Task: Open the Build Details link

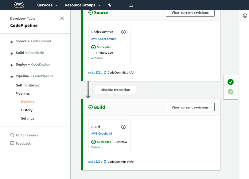Action: pos(96,147)
